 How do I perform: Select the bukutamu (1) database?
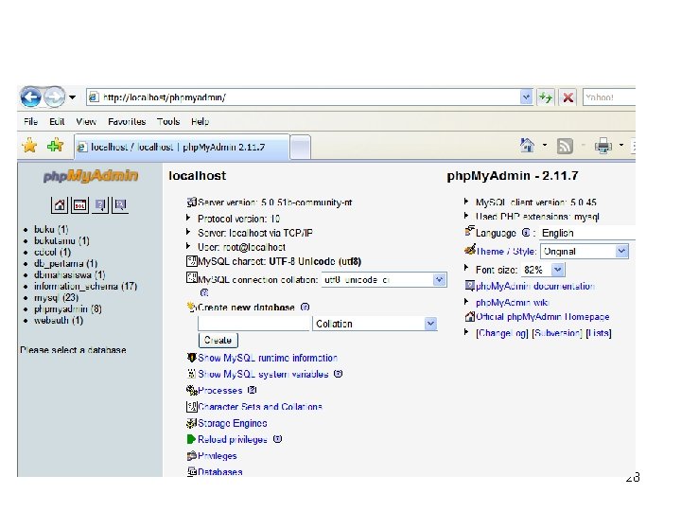click(61, 240)
